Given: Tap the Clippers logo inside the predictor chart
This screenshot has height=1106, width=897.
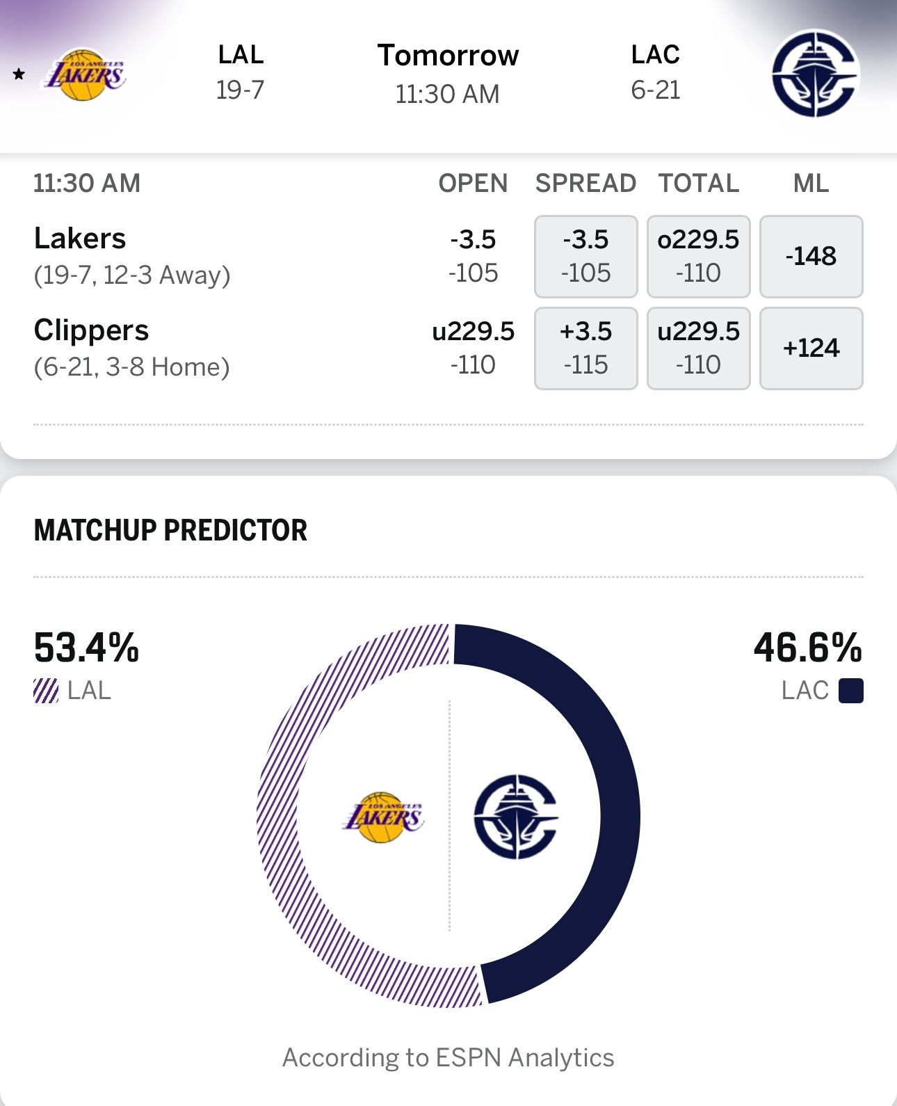Looking at the screenshot, I should pyautogui.click(x=516, y=817).
